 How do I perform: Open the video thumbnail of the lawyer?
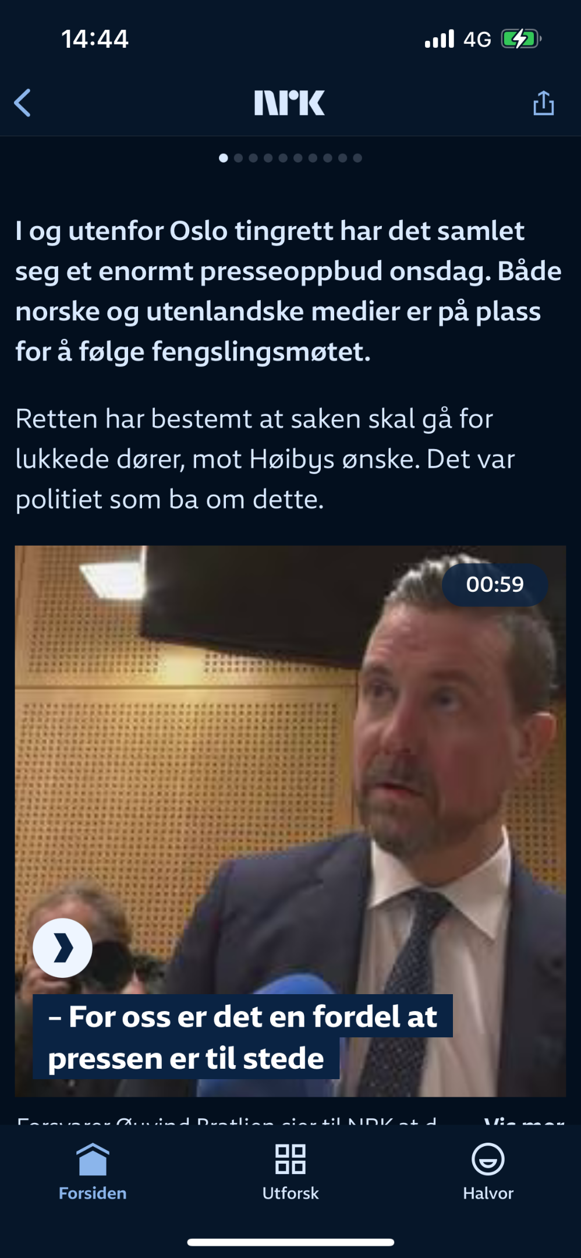pyautogui.click(x=290, y=821)
